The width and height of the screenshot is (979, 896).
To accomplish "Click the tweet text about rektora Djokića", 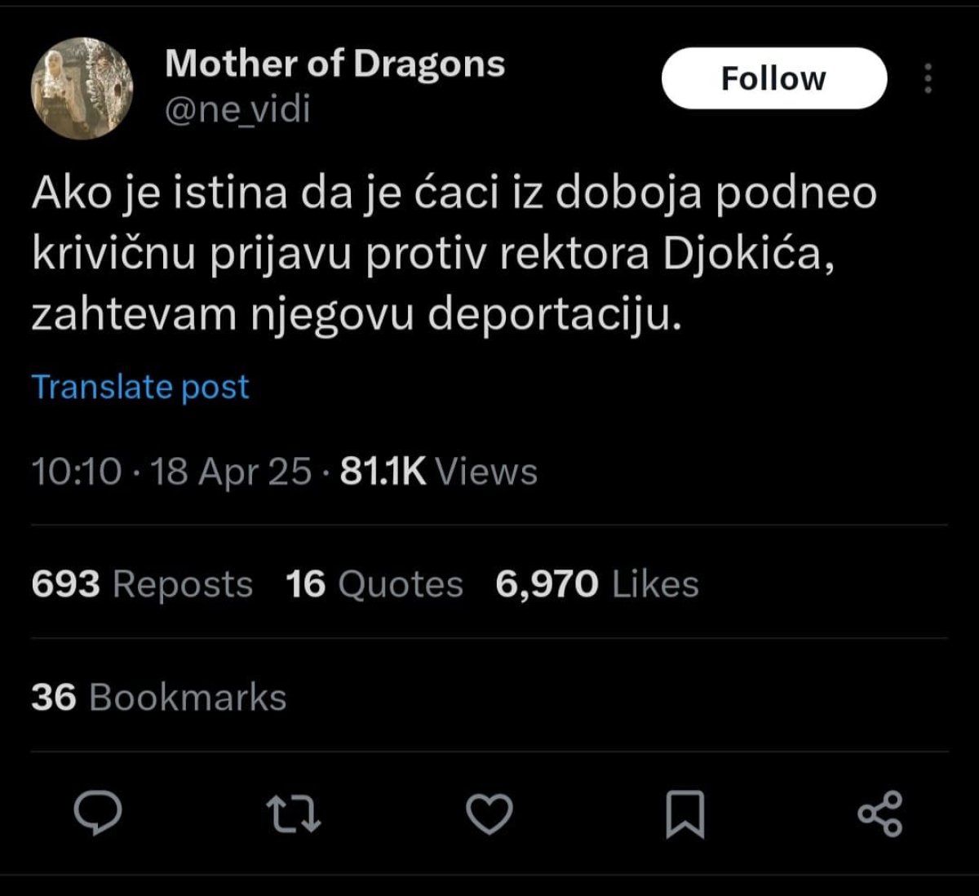I will tap(454, 255).
